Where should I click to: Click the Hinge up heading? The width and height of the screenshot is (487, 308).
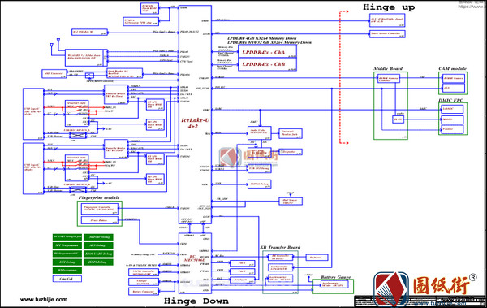(389, 7)
